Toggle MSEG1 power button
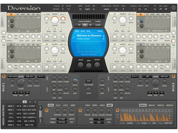The image size is (178, 133). point(117,110)
